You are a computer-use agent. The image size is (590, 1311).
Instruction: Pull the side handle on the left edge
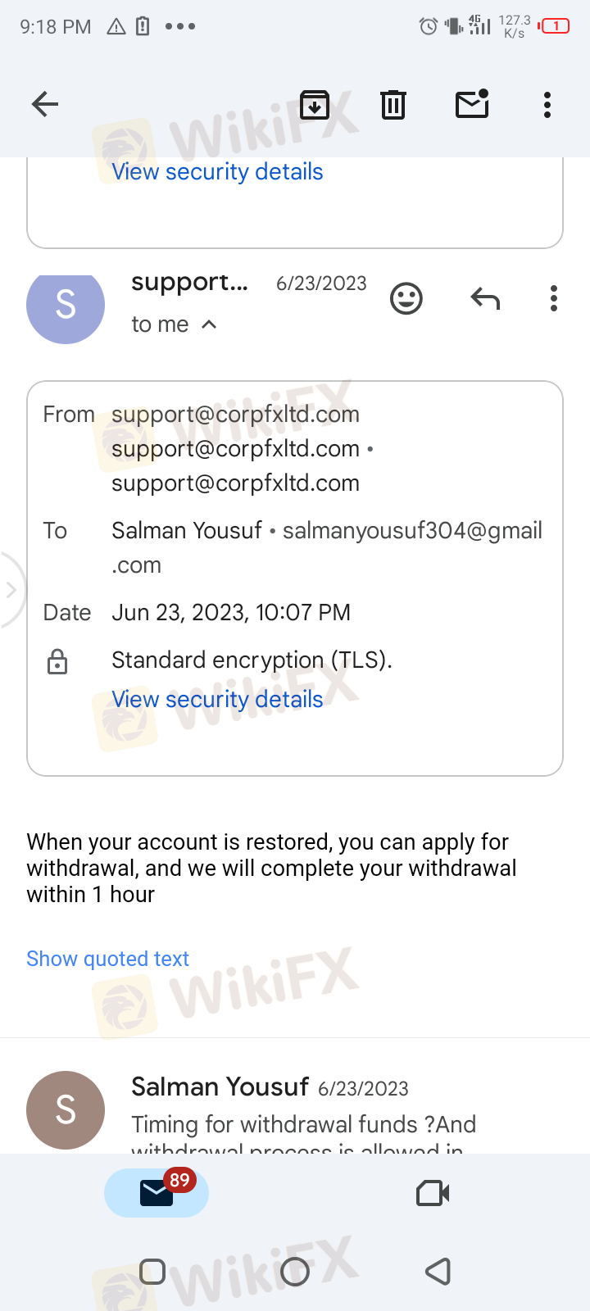tap(10, 590)
